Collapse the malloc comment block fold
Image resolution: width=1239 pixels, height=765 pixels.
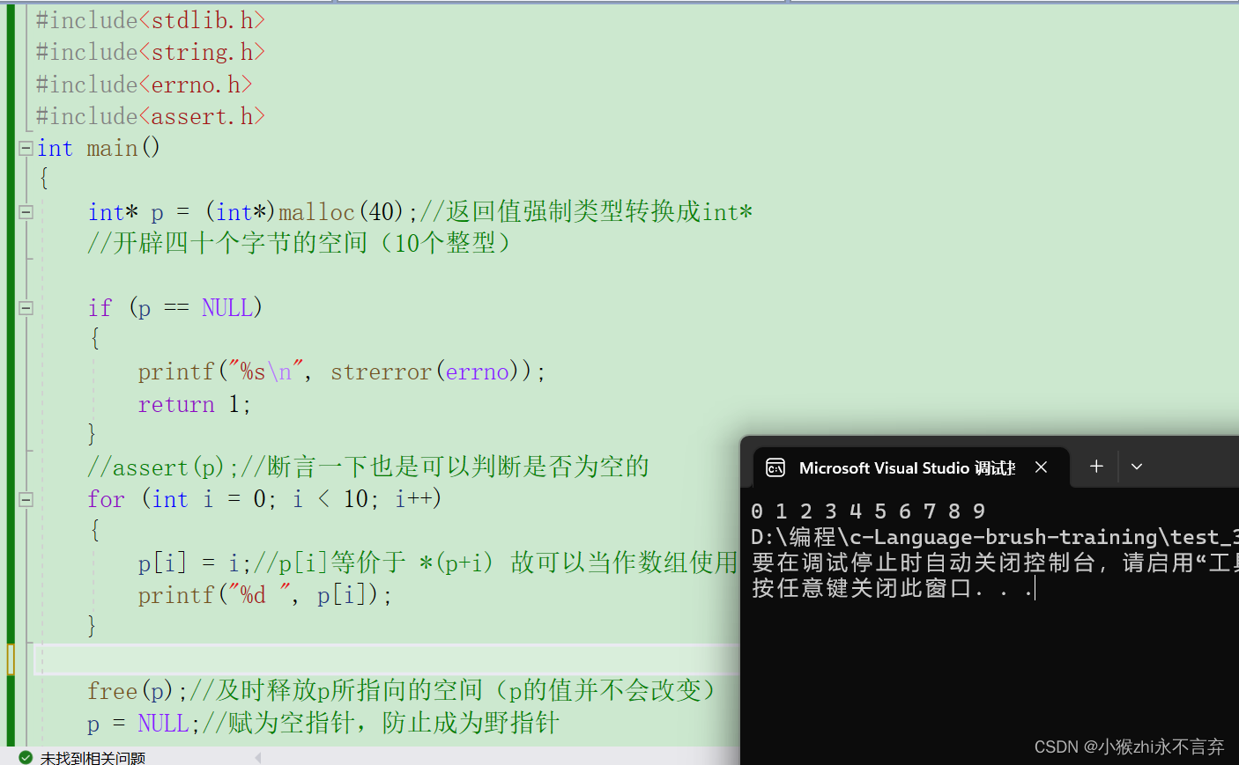coord(26,211)
